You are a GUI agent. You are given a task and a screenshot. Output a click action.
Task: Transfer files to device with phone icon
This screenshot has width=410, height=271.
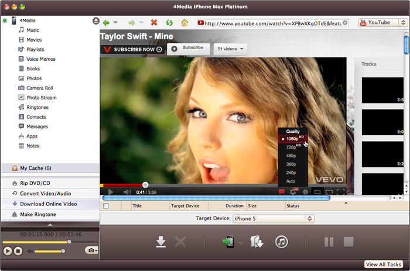click(x=228, y=242)
